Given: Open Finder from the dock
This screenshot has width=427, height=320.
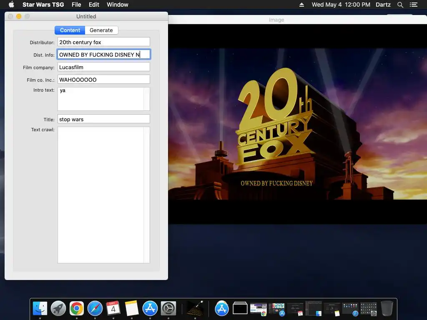Looking at the screenshot, I should [40, 308].
